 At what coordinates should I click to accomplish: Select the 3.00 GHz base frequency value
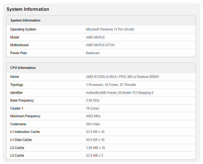click(93, 100)
